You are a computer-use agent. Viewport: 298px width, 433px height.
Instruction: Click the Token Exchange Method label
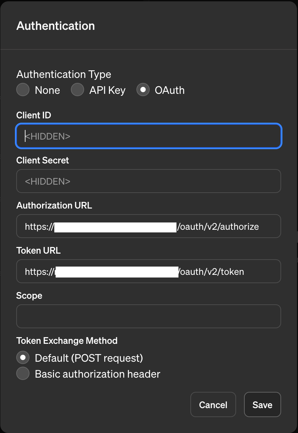coord(67,340)
